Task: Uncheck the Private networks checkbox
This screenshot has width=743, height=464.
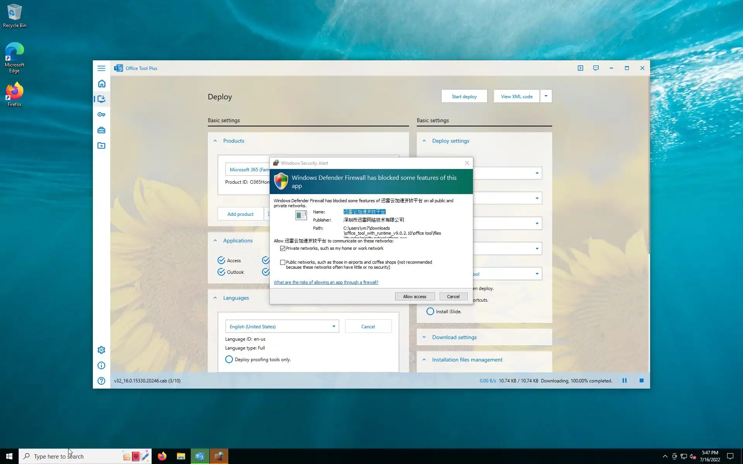Action: [283, 248]
